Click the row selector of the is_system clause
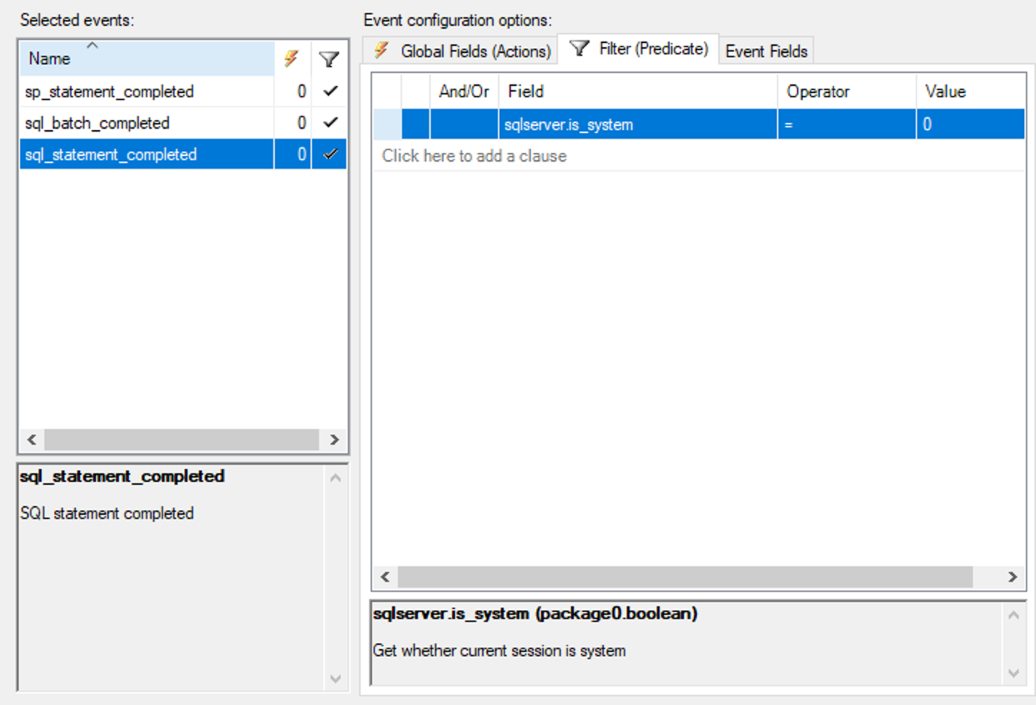 (x=387, y=124)
